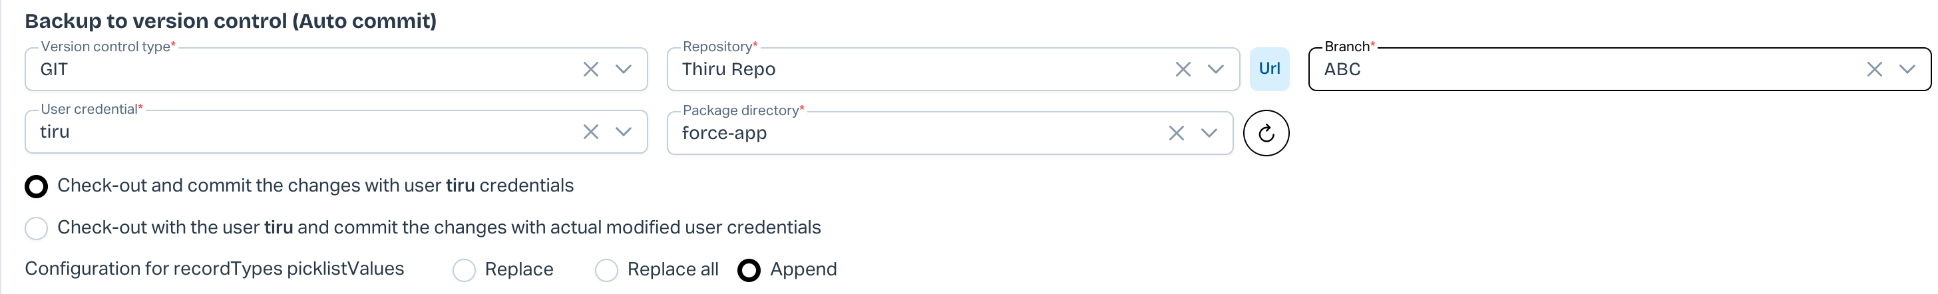
Task: Expand the Branch dropdown arrow
Action: [x=1907, y=70]
